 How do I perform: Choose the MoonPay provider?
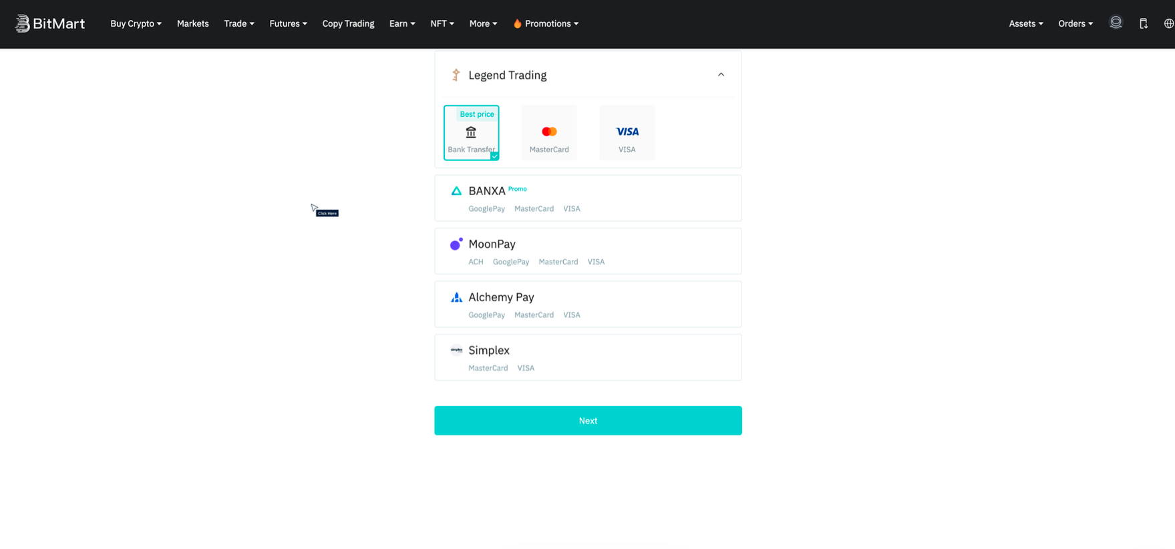pos(588,251)
